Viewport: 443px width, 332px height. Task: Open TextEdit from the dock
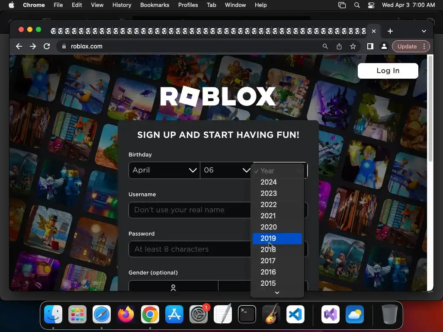point(223,314)
